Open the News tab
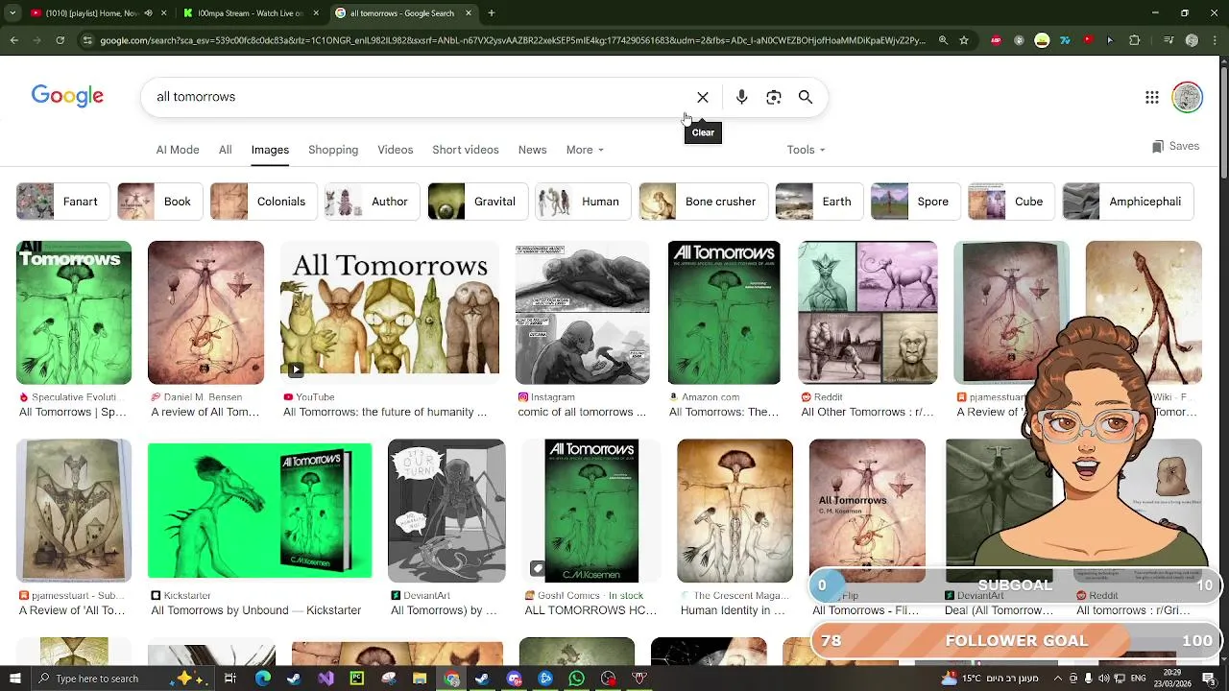The width and height of the screenshot is (1229, 691). click(x=532, y=150)
